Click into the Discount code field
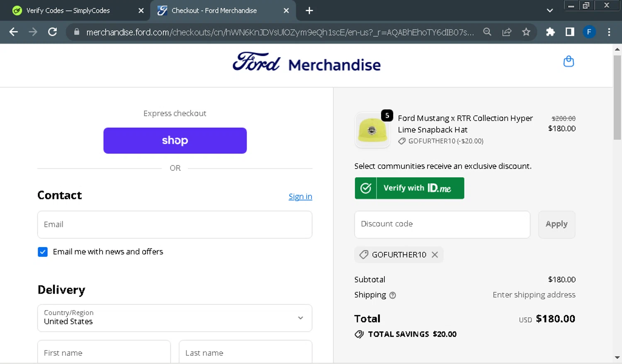The height and width of the screenshot is (364, 622). [442, 224]
